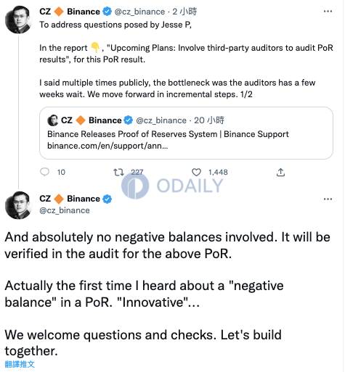Click the verified badge on the first tweet
This screenshot has height=372, width=345.
click(107, 12)
